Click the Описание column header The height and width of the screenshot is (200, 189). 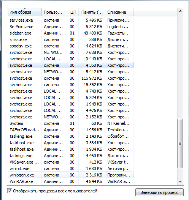point(119,12)
